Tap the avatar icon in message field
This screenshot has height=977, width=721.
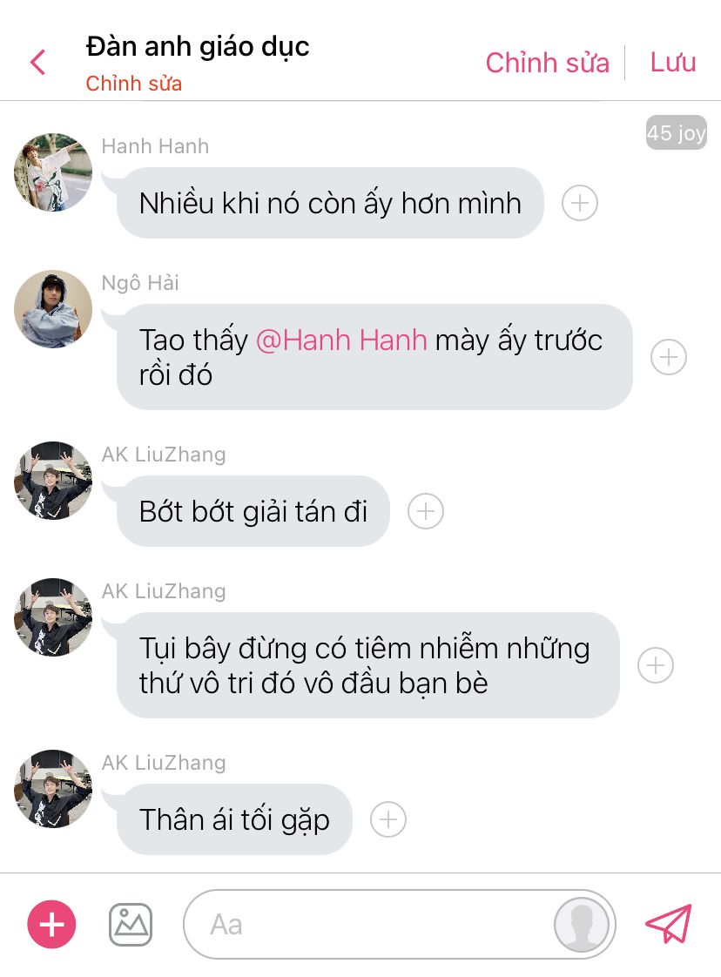point(582,924)
